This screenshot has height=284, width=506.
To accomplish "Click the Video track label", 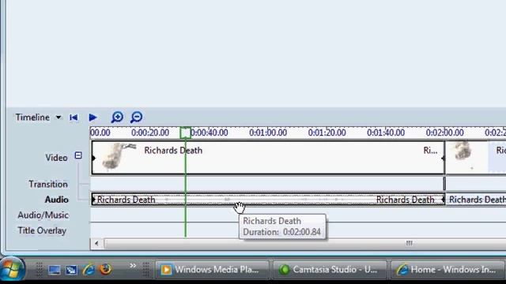I will [x=56, y=158].
